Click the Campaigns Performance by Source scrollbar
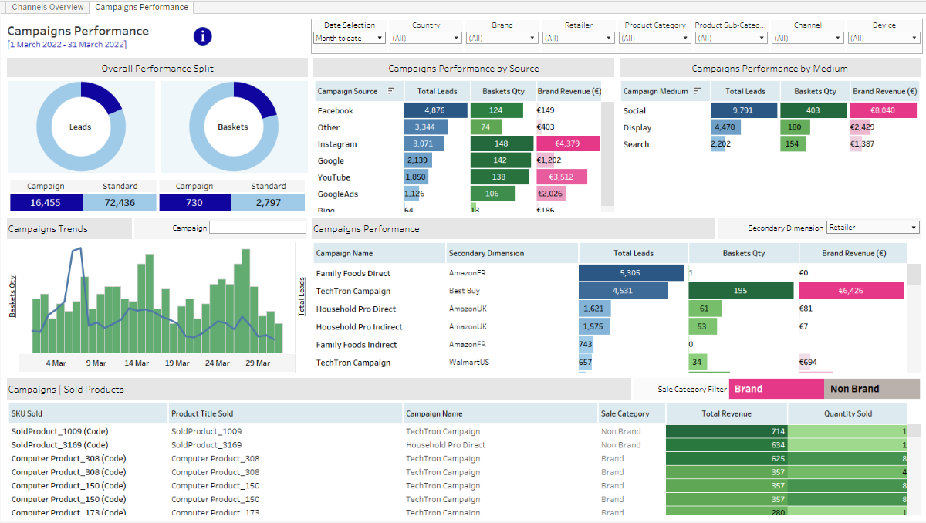The height and width of the screenshot is (523, 926). pyautogui.click(x=607, y=154)
